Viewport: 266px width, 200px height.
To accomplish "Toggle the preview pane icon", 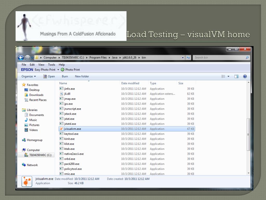I will (236, 76).
